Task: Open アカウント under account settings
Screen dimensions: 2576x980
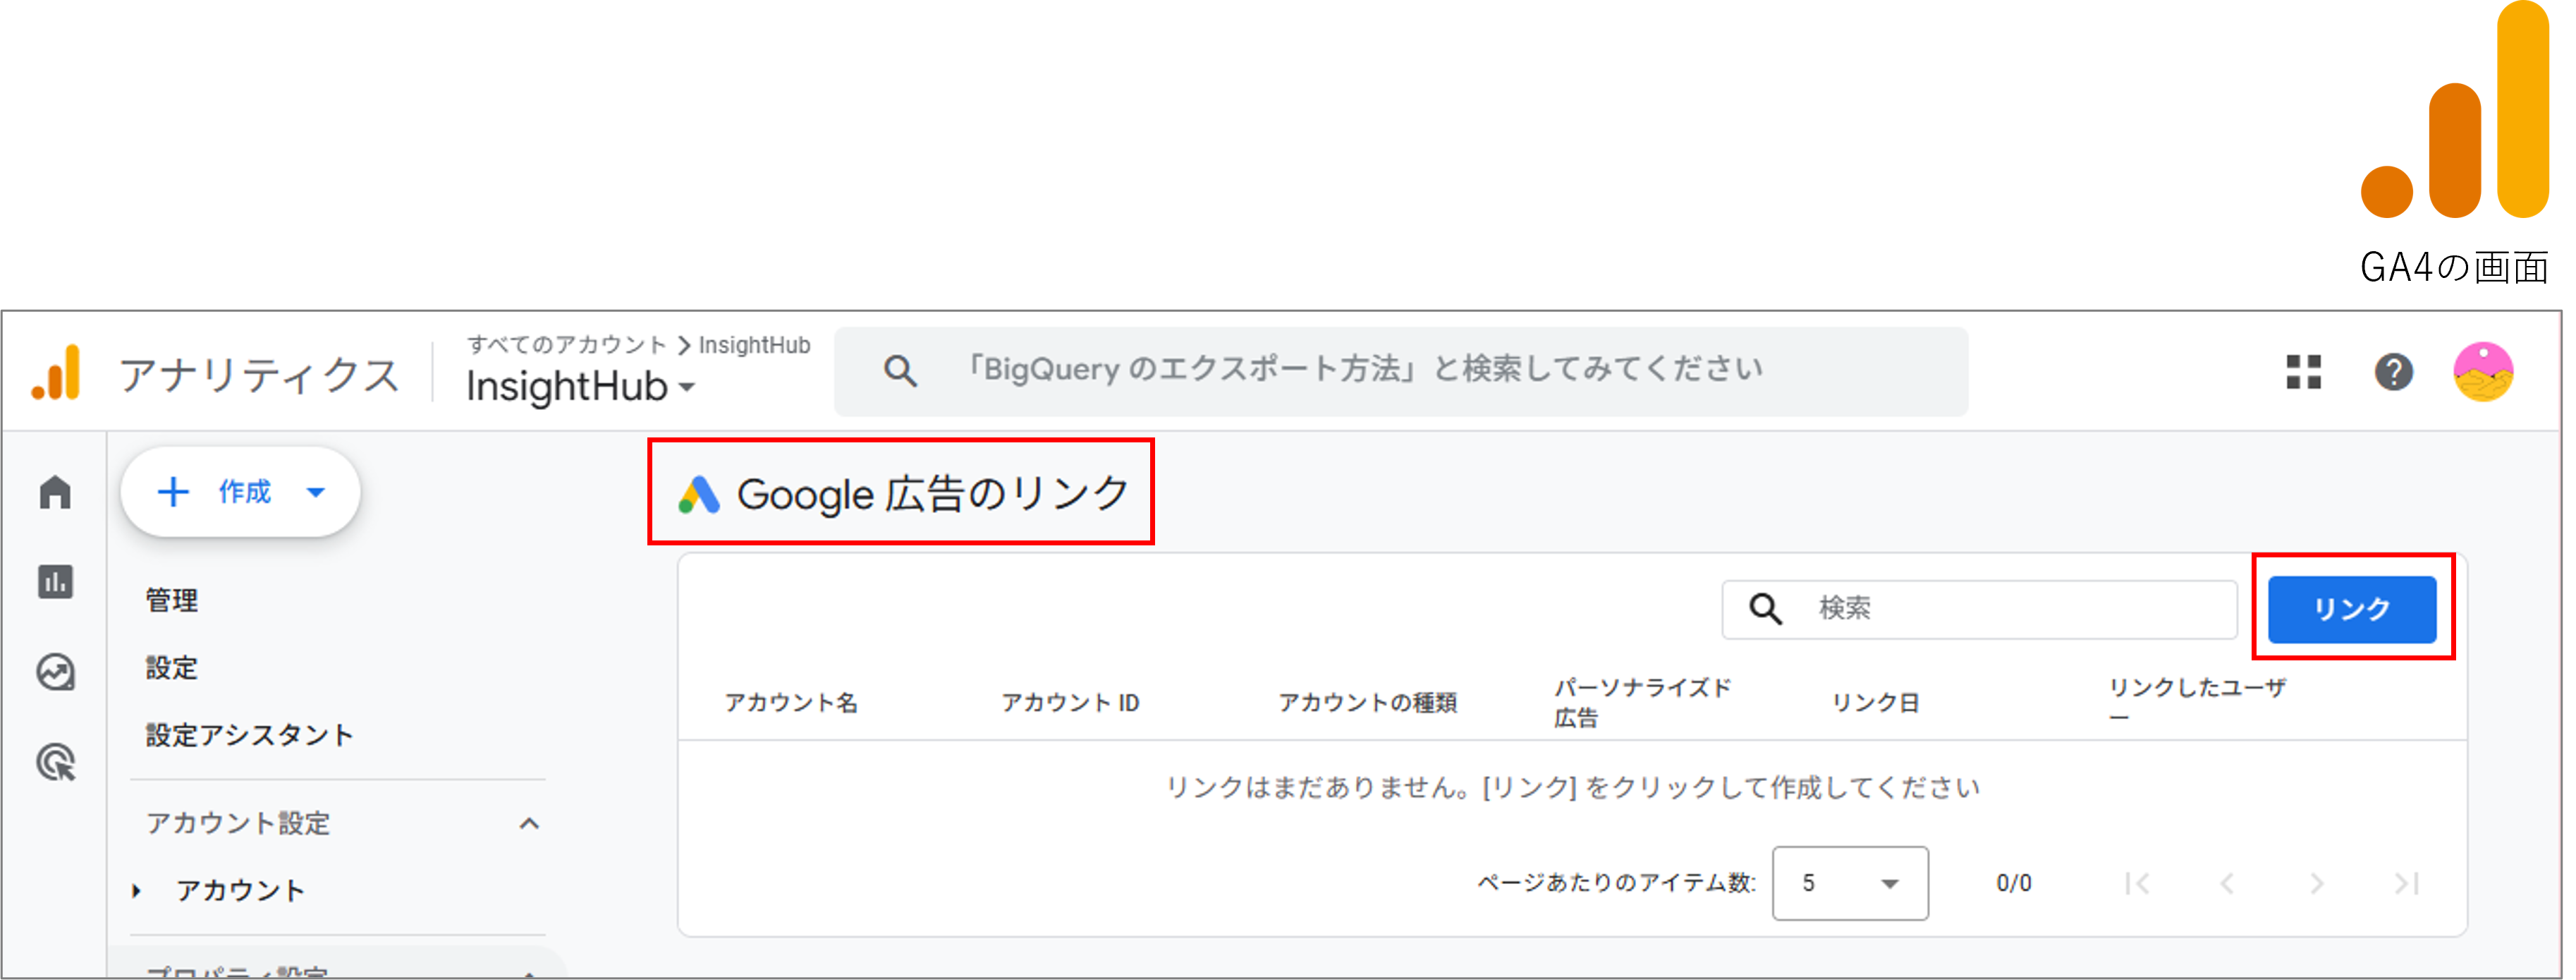Action: point(240,891)
